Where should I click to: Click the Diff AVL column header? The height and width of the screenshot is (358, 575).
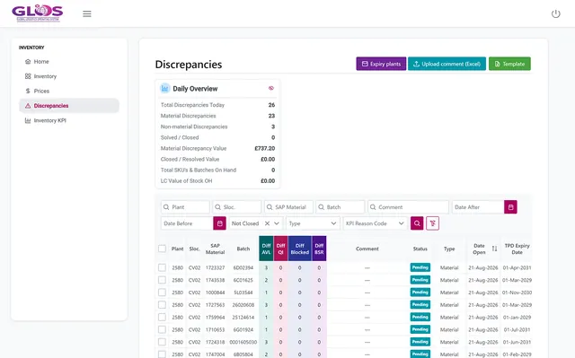click(266, 249)
